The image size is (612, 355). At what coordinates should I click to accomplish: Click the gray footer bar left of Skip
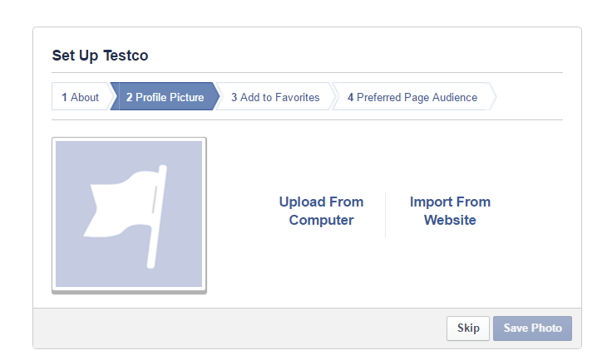233,328
